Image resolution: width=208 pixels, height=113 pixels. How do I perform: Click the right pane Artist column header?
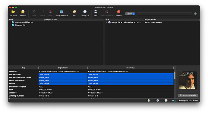pos(175,20)
